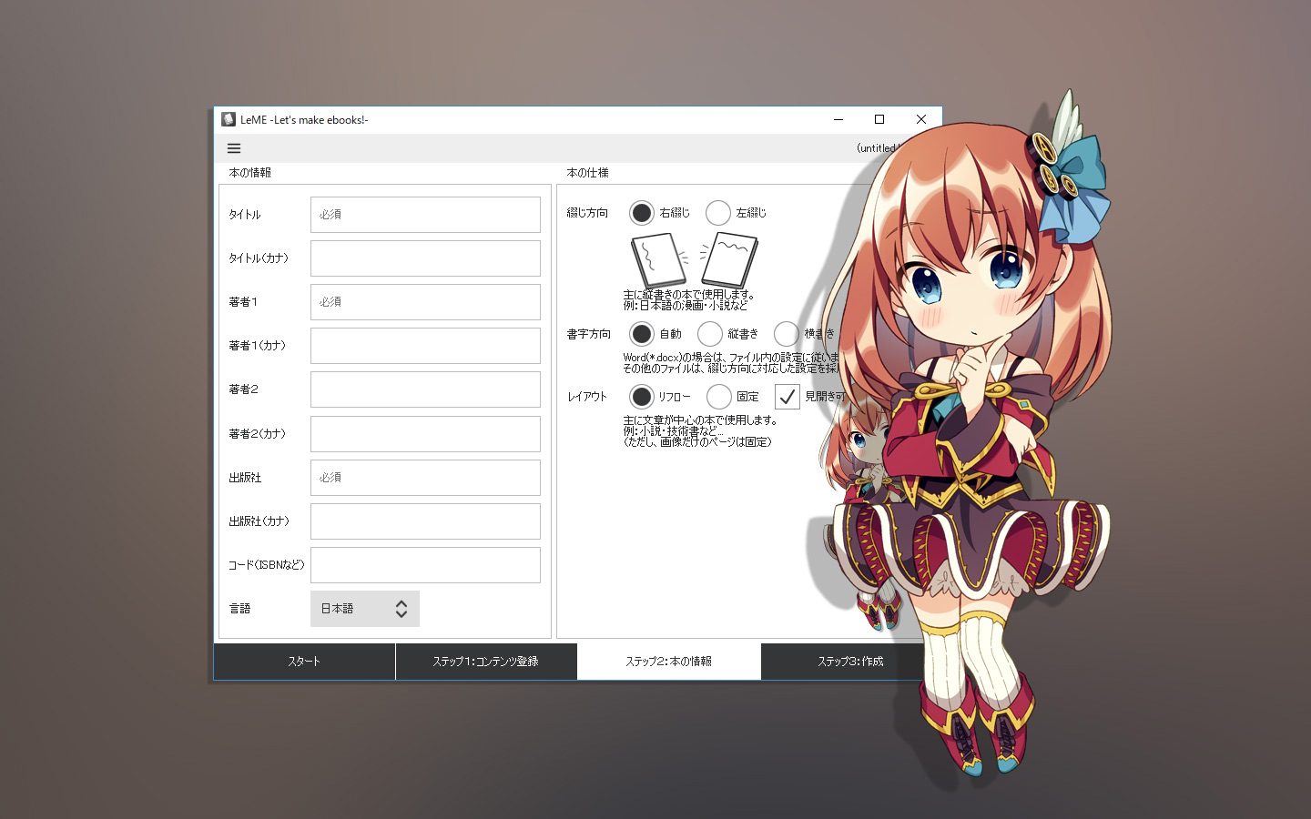Choose 縦書き writing direction

click(710, 334)
